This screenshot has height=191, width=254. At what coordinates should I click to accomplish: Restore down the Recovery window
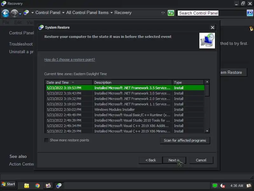coord(243,4)
